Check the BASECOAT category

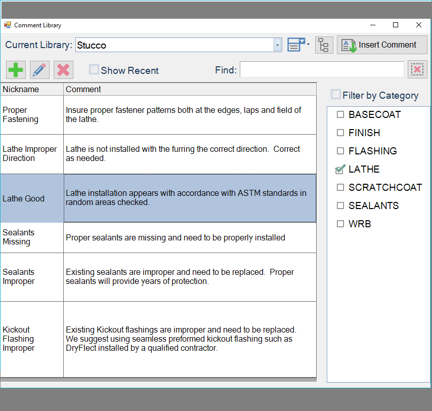point(340,114)
